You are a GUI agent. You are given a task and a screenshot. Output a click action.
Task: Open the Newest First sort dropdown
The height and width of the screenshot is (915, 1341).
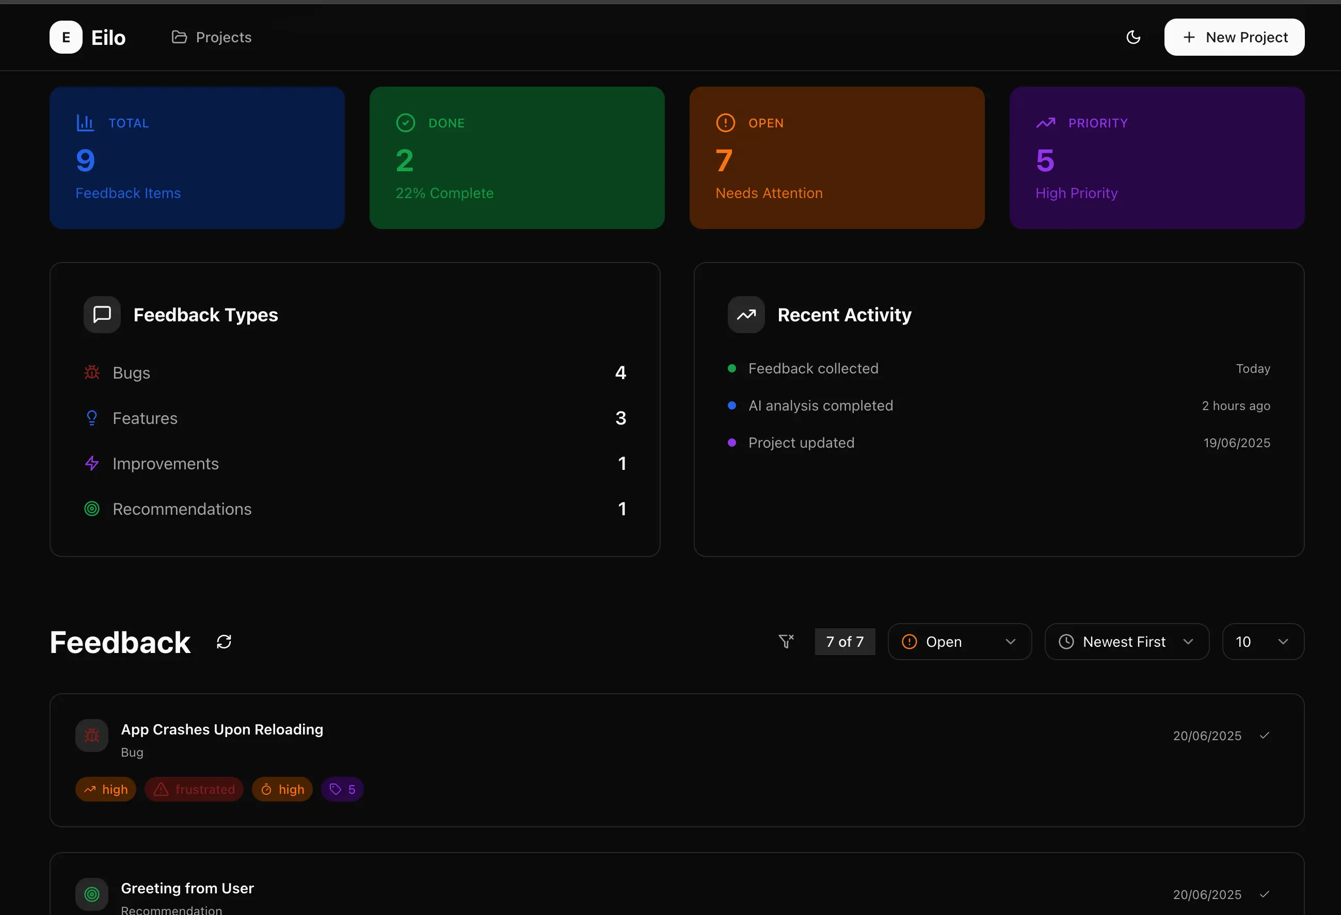point(1126,642)
